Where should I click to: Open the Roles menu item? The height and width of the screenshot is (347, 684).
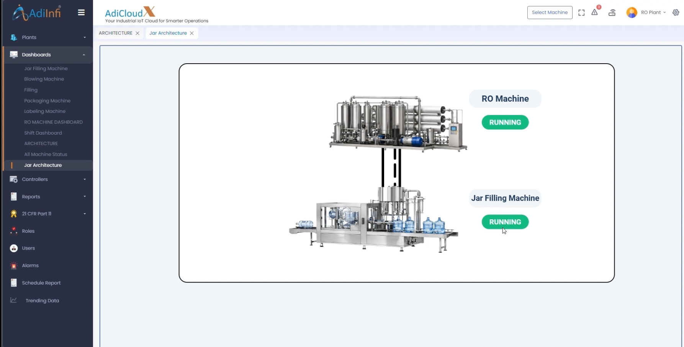tap(28, 231)
